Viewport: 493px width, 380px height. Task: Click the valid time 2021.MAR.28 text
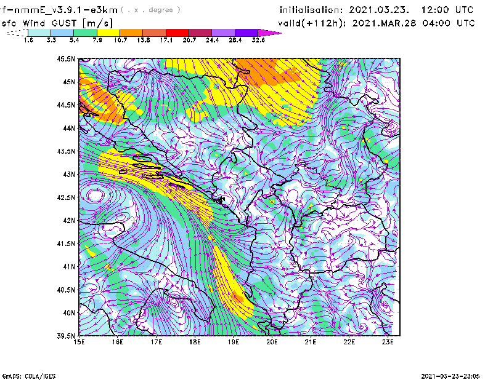tap(384, 23)
